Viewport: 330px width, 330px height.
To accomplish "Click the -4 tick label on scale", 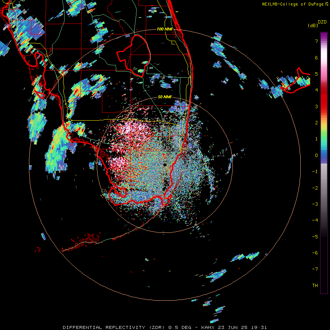I will 315,220.
